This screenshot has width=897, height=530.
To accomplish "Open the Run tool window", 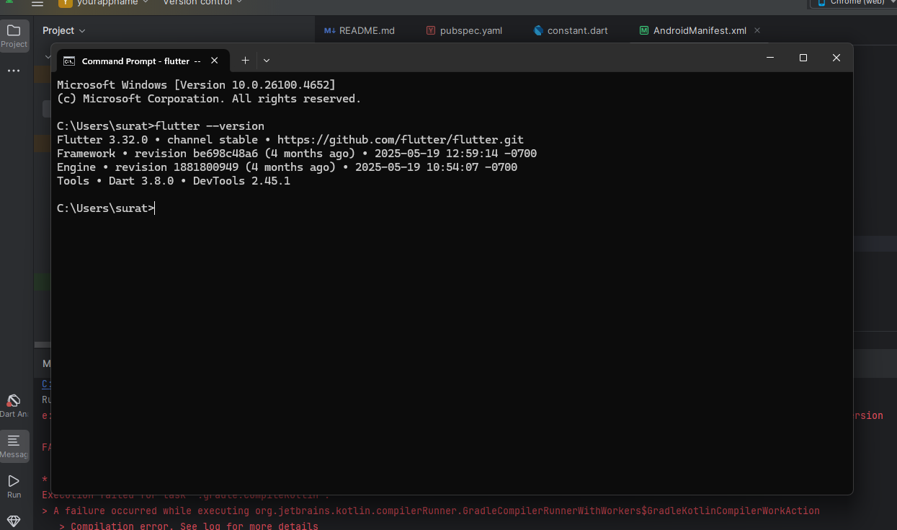I will tap(14, 485).
